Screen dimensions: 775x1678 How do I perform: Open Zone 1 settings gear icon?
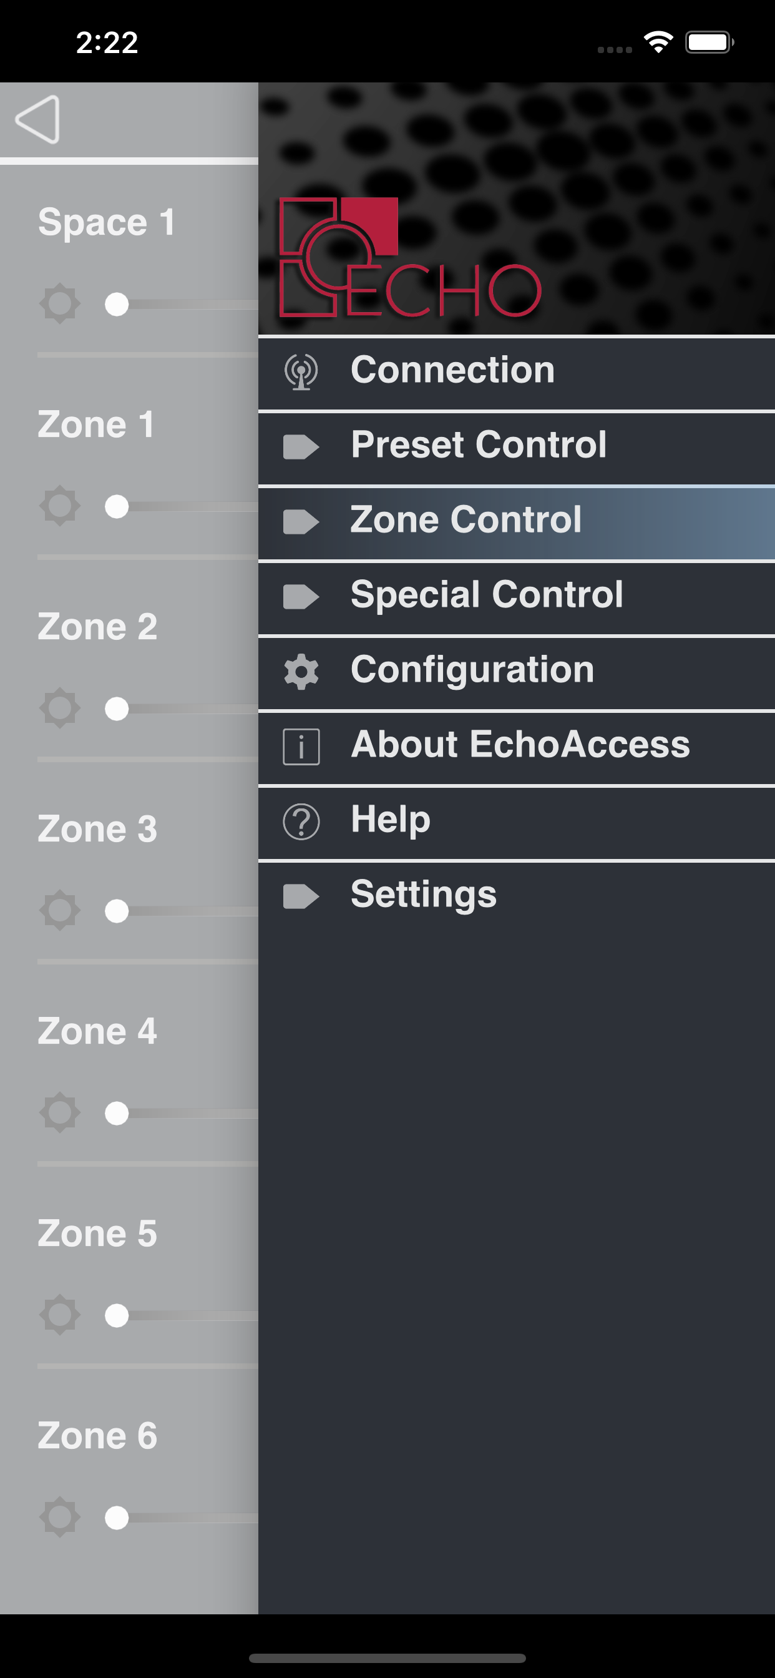click(60, 507)
